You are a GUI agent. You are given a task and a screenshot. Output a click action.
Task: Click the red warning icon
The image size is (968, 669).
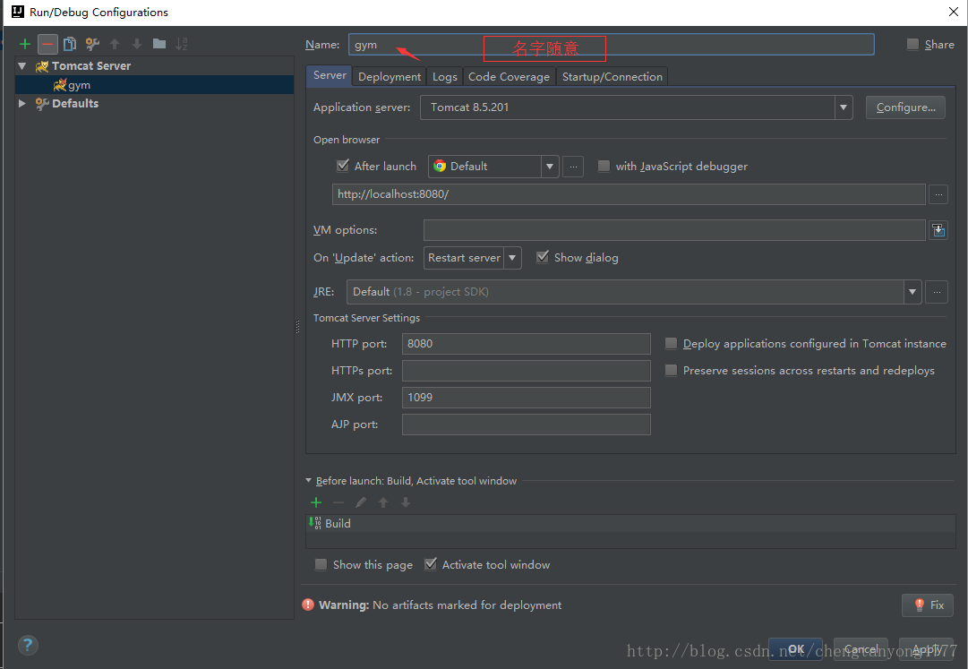[x=308, y=605]
